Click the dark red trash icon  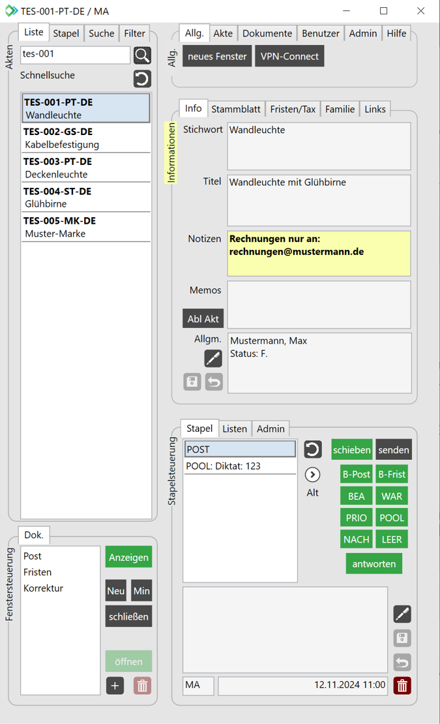tap(402, 686)
